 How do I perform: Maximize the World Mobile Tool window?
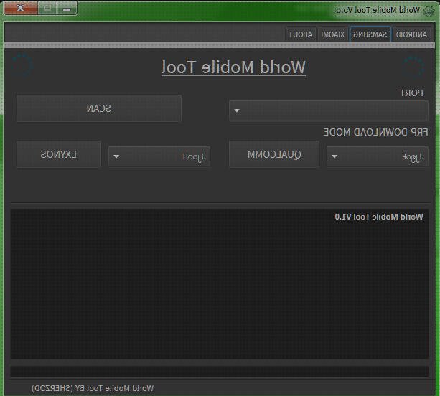click(x=46, y=9)
